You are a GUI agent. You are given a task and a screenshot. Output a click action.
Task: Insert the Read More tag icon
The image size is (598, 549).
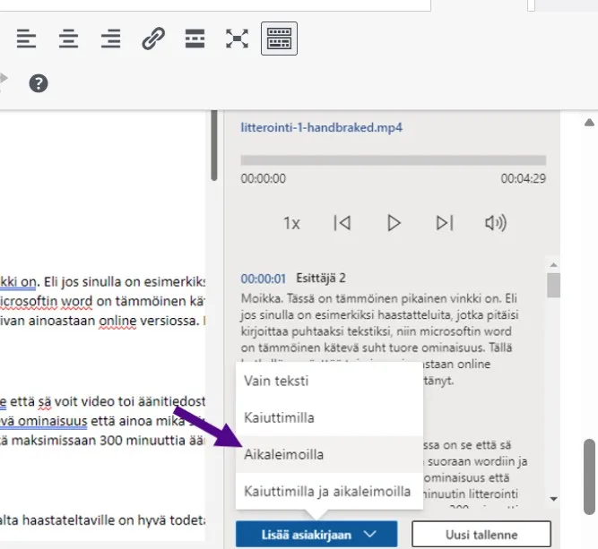(x=195, y=39)
